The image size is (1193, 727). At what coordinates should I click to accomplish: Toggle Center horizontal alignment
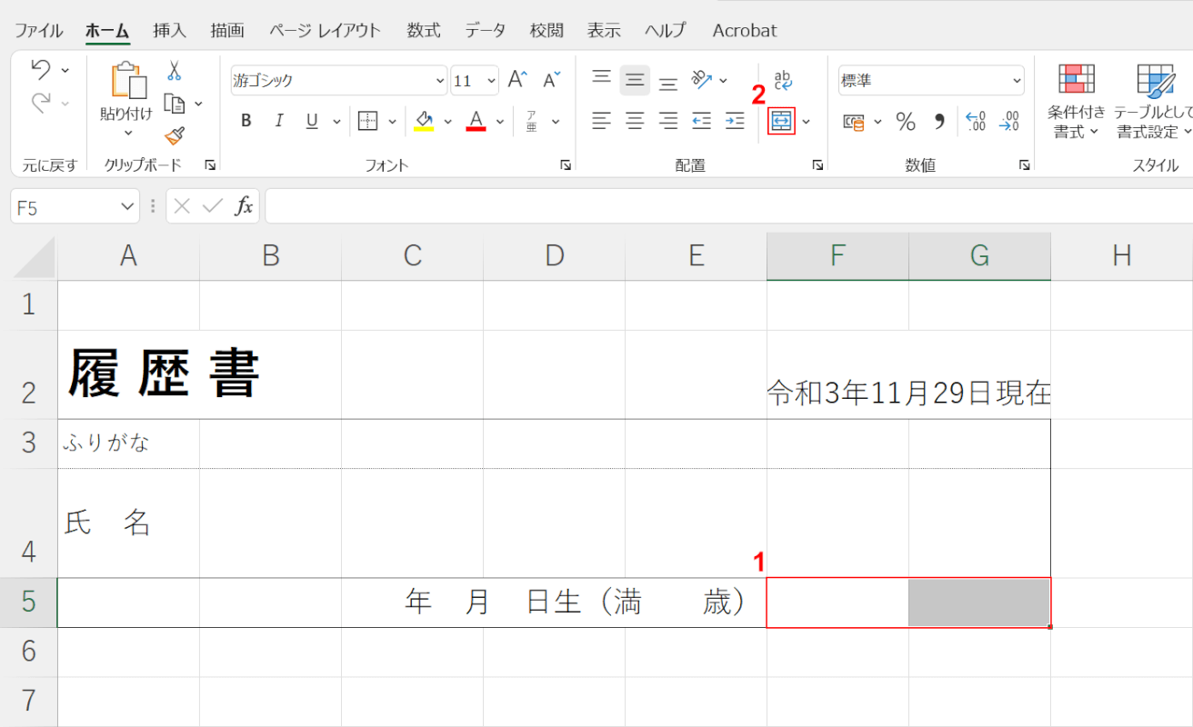tap(635, 121)
